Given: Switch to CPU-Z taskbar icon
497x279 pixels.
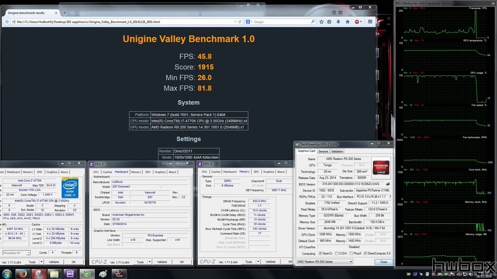Looking at the screenshot, I should coord(71,274).
